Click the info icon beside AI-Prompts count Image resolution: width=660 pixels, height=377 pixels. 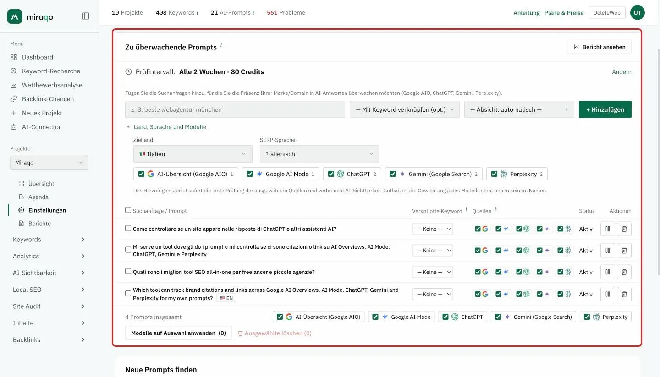pos(253,13)
